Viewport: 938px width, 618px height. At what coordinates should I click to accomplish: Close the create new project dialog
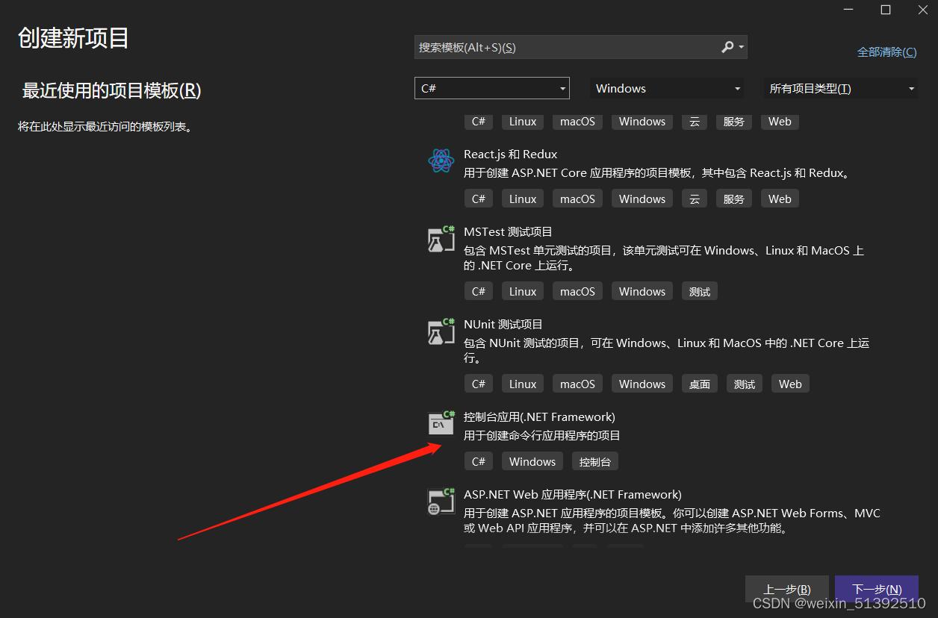click(923, 10)
